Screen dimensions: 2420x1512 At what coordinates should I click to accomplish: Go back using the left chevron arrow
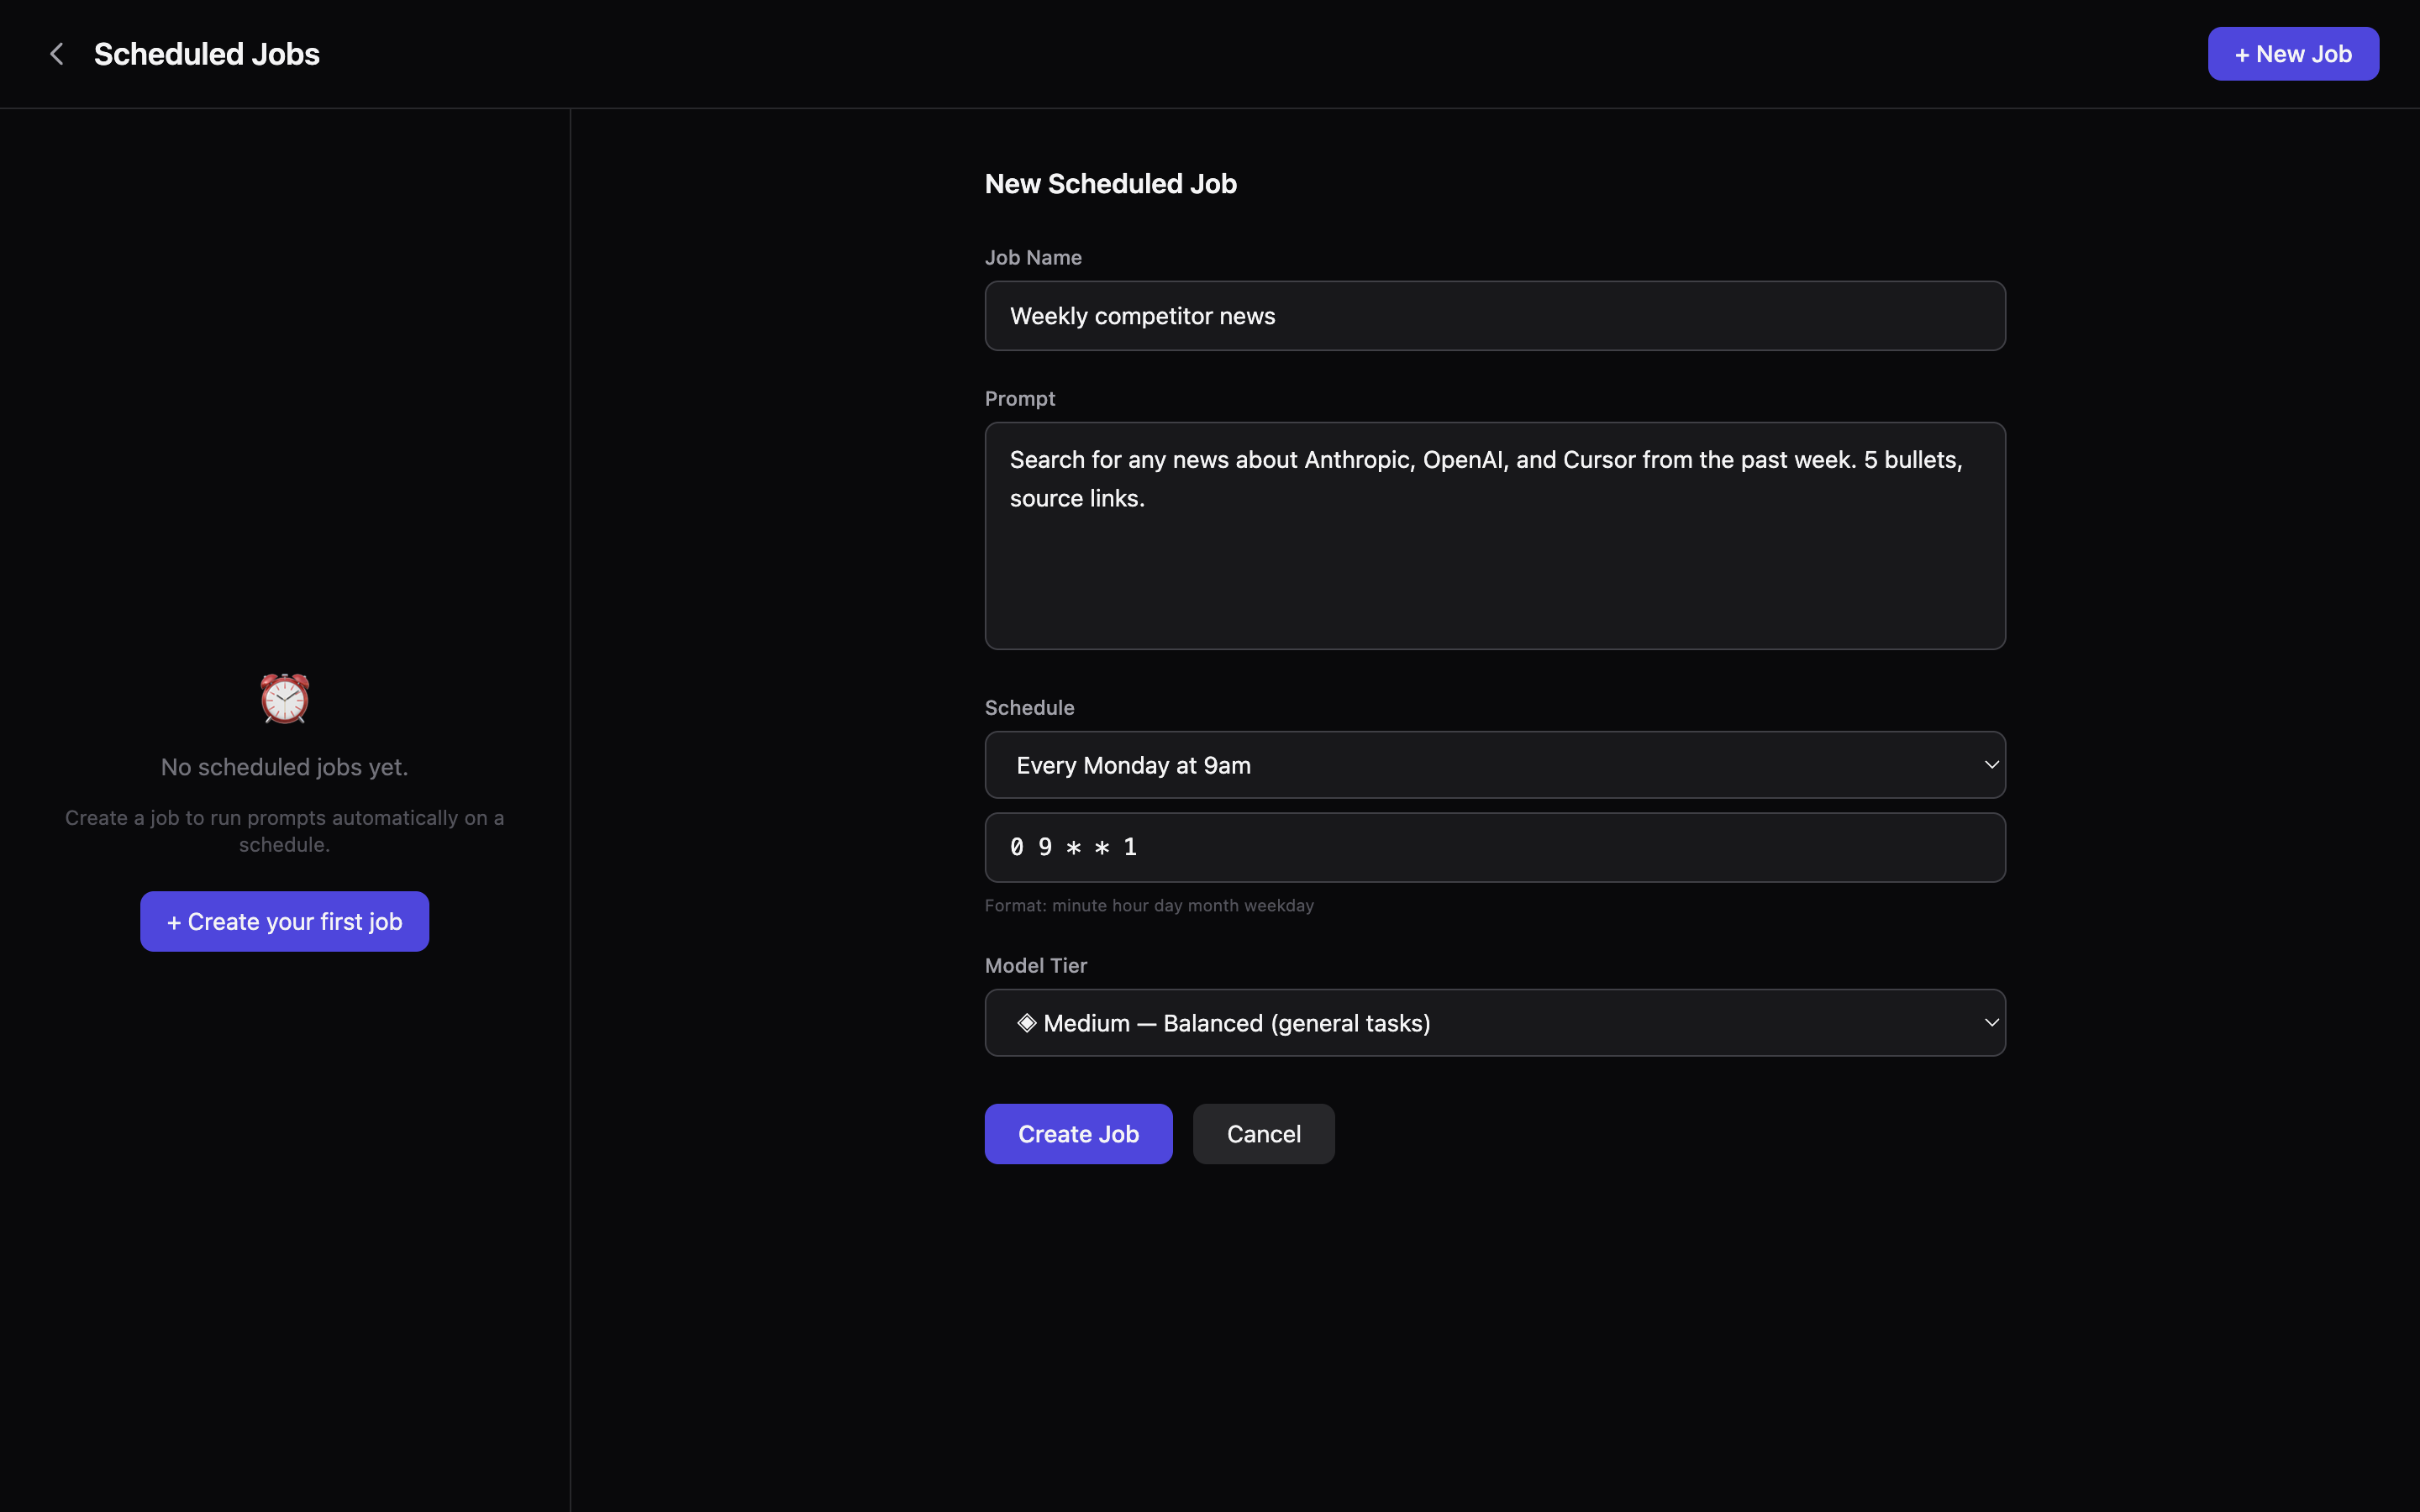[57, 54]
